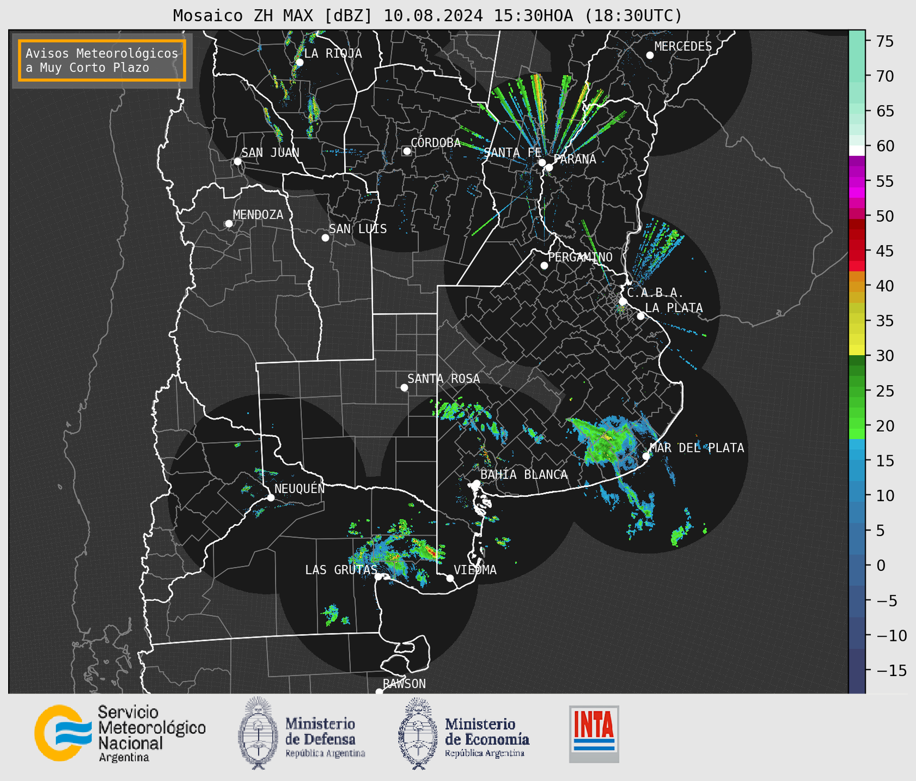This screenshot has width=916, height=781.
Task: Click the MENDOZA city marker dot
Action: tap(229, 224)
